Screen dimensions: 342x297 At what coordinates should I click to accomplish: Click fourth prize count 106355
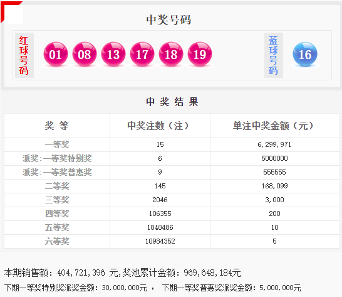160,213
